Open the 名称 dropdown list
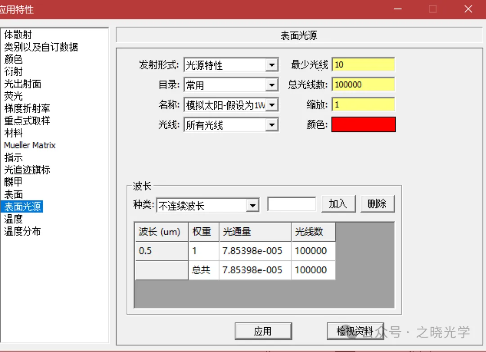Screen dimensions: 486x352 [271, 105]
